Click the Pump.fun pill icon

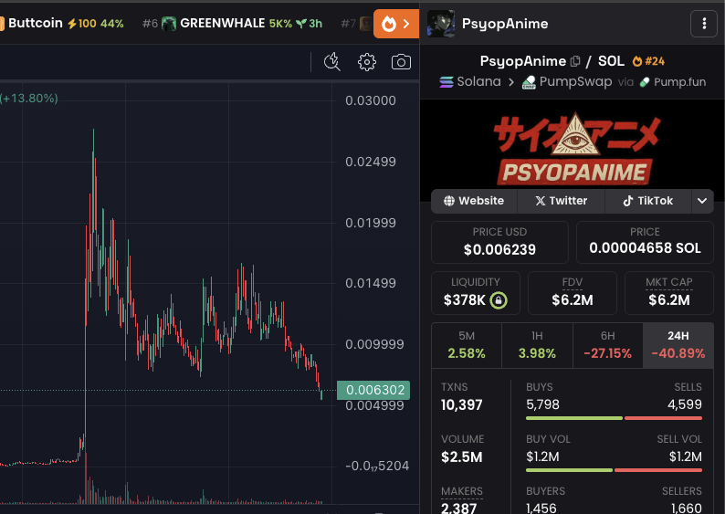tap(644, 82)
